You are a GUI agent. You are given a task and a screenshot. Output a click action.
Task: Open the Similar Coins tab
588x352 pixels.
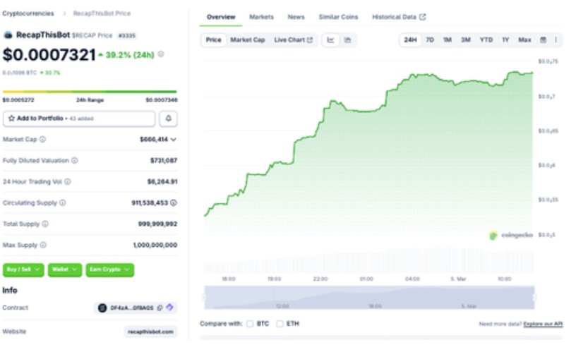[338, 17]
